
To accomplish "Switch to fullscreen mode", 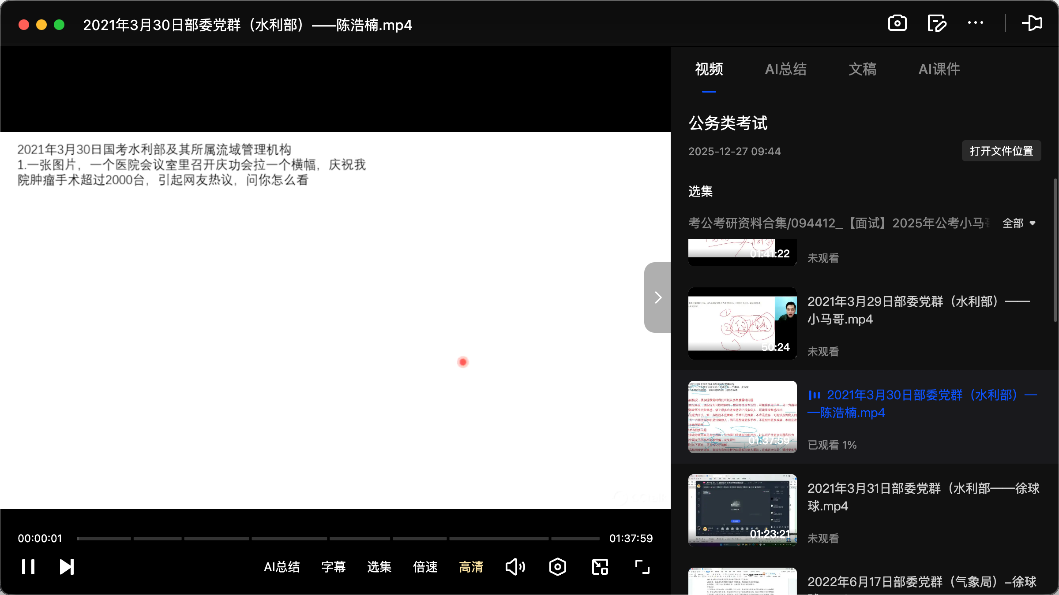I will coord(642,567).
